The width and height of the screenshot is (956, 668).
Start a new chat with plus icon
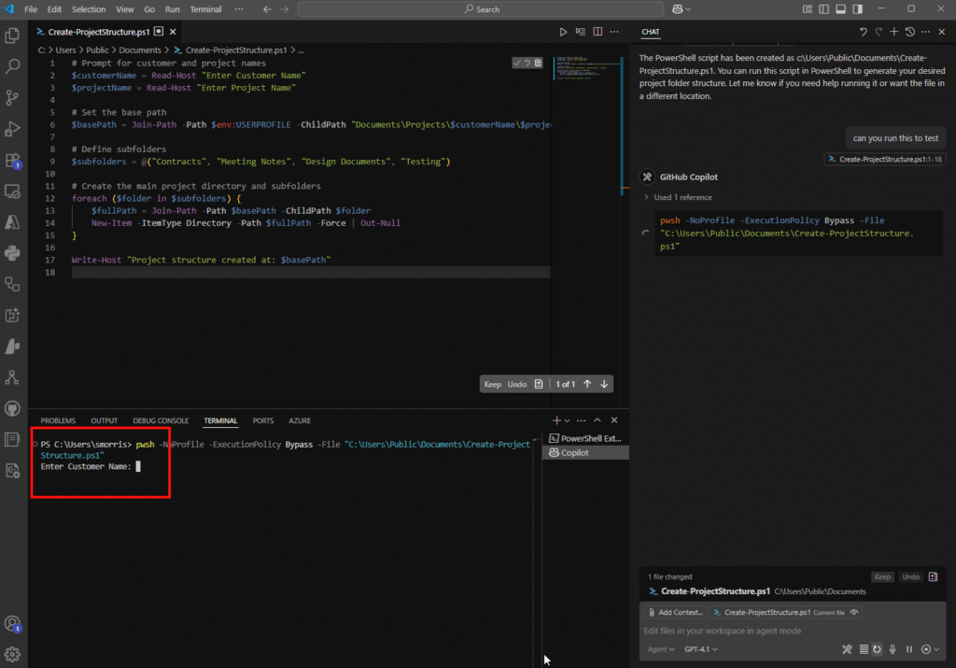[x=893, y=32]
